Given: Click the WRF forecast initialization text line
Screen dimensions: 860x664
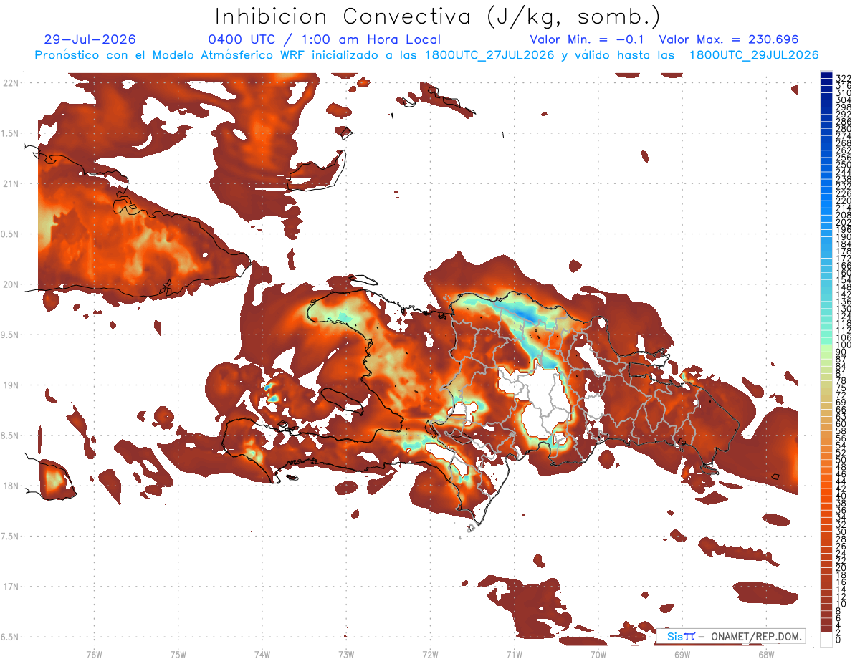Looking at the screenshot, I should [x=426, y=55].
